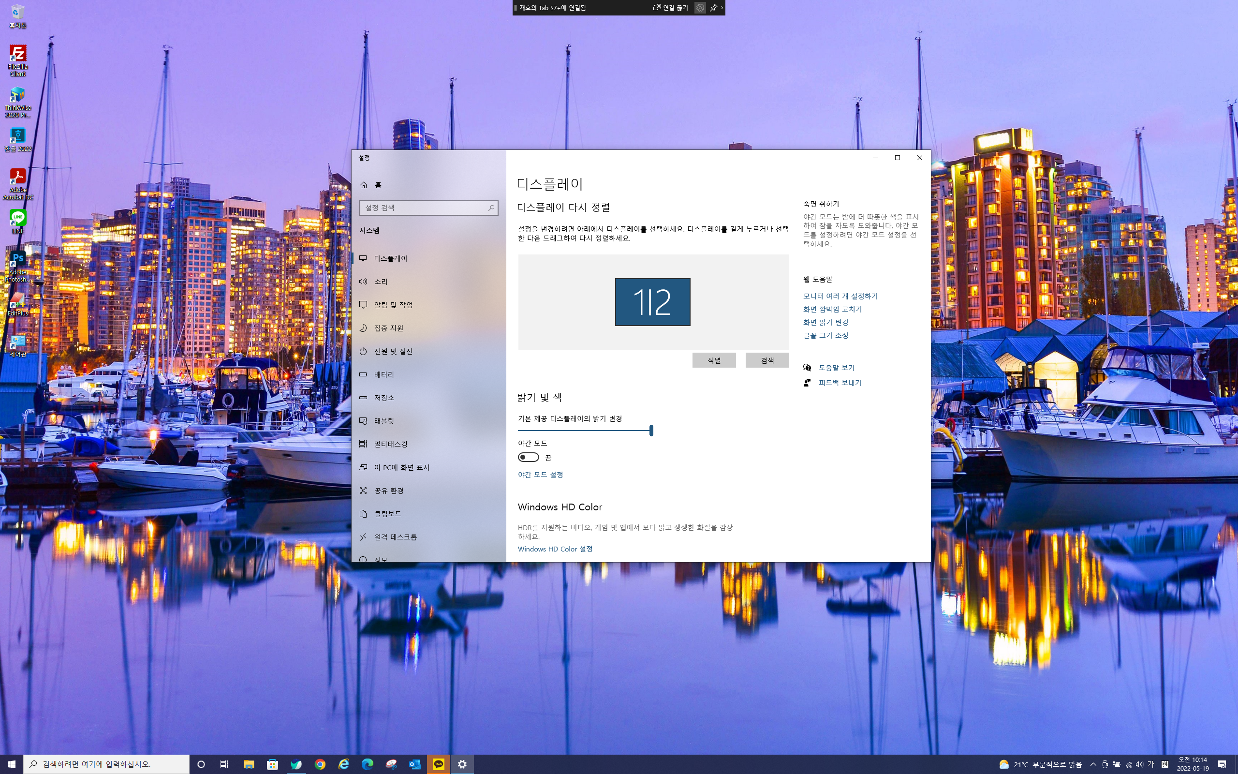1238x774 pixels.
Task: Open connection bar settings gear
Action: 700,8
